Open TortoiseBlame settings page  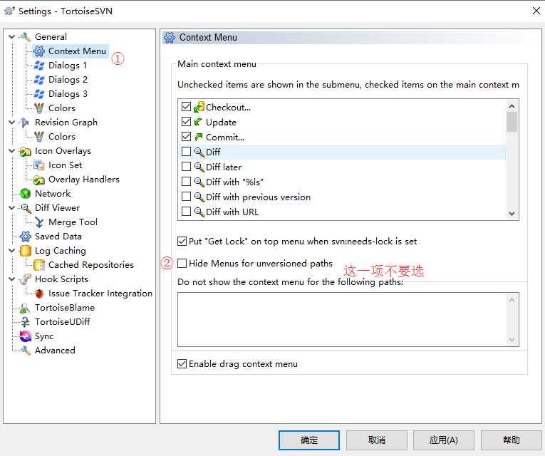click(65, 308)
